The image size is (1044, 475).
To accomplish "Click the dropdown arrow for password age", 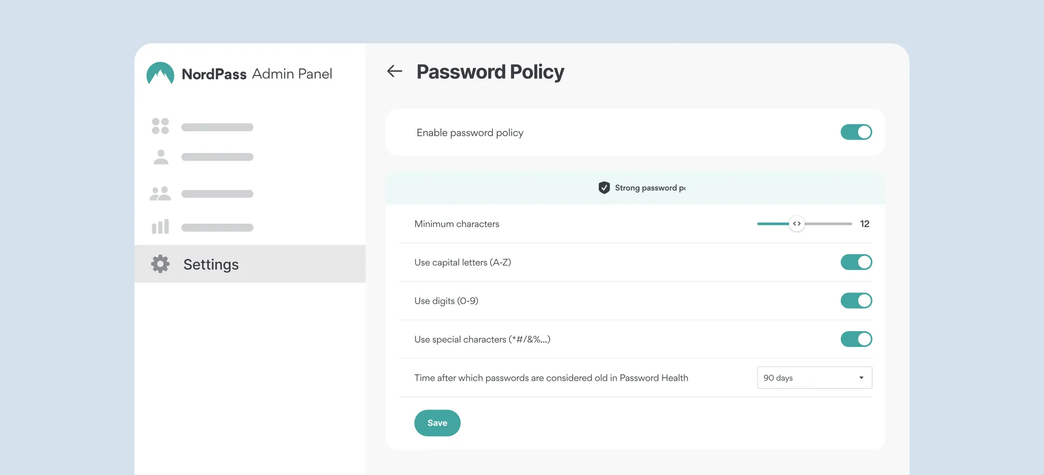I will click(861, 378).
